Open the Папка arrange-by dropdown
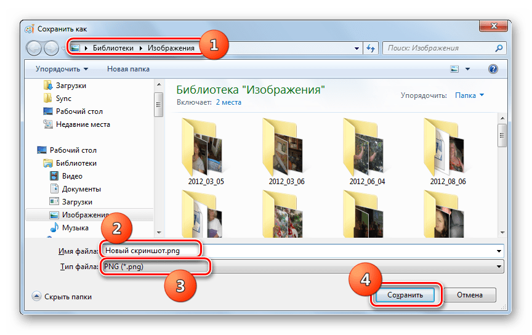Viewport: 532px width, 335px height. click(x=469, y=95)
